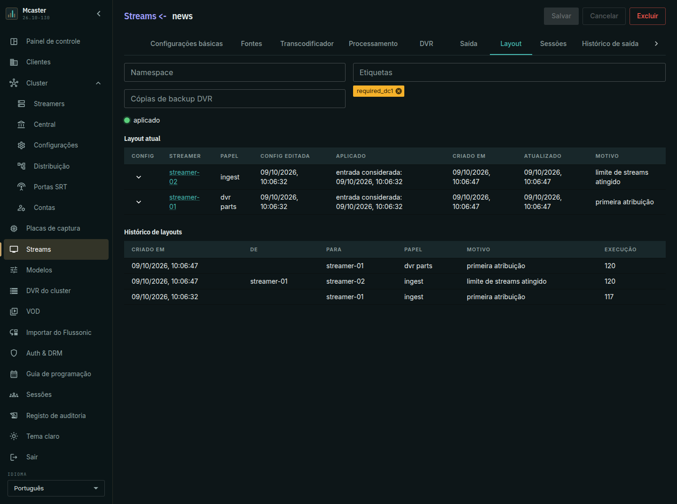Click the Modelos sliders icon

point(14,270)
